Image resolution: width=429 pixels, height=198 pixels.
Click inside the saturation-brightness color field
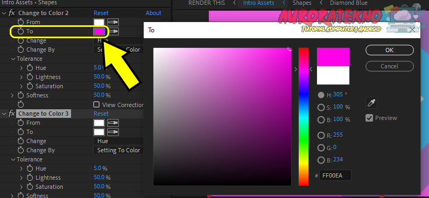tap(222, 117)
